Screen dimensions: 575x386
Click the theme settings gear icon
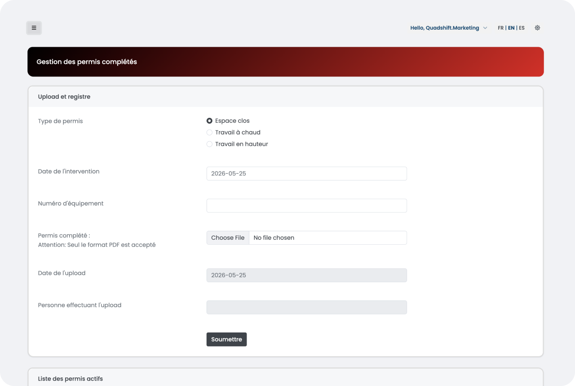537,28
